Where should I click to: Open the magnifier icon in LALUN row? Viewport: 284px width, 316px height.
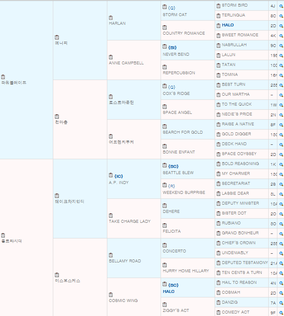281,55
